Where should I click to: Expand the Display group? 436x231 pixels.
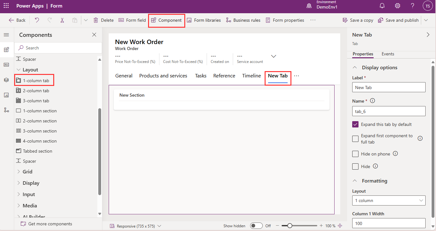tap(28, 183)
